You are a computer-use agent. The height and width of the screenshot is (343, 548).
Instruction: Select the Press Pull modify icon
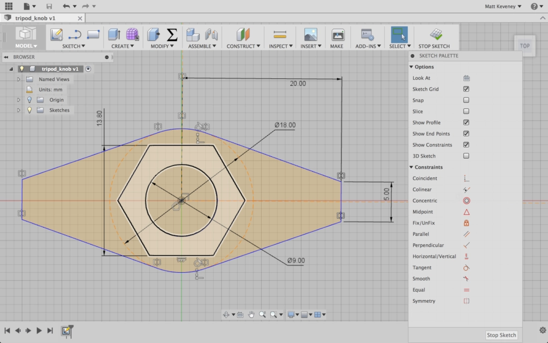click(154, 34)
